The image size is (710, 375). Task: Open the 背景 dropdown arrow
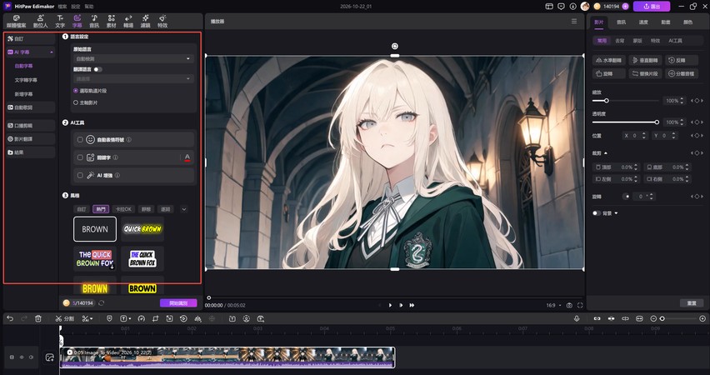point(616,213)
